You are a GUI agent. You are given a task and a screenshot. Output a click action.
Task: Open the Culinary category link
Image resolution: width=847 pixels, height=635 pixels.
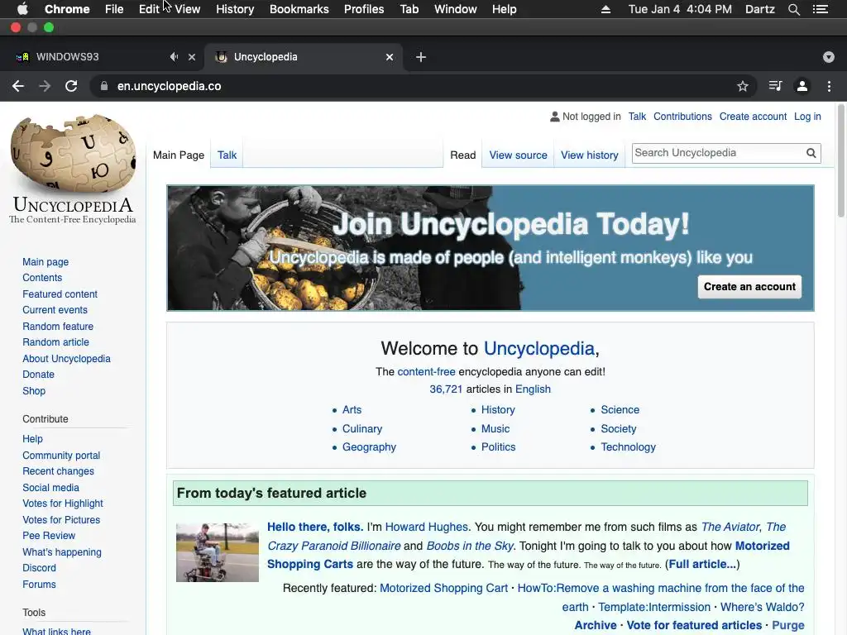click(x=362, y=429)
